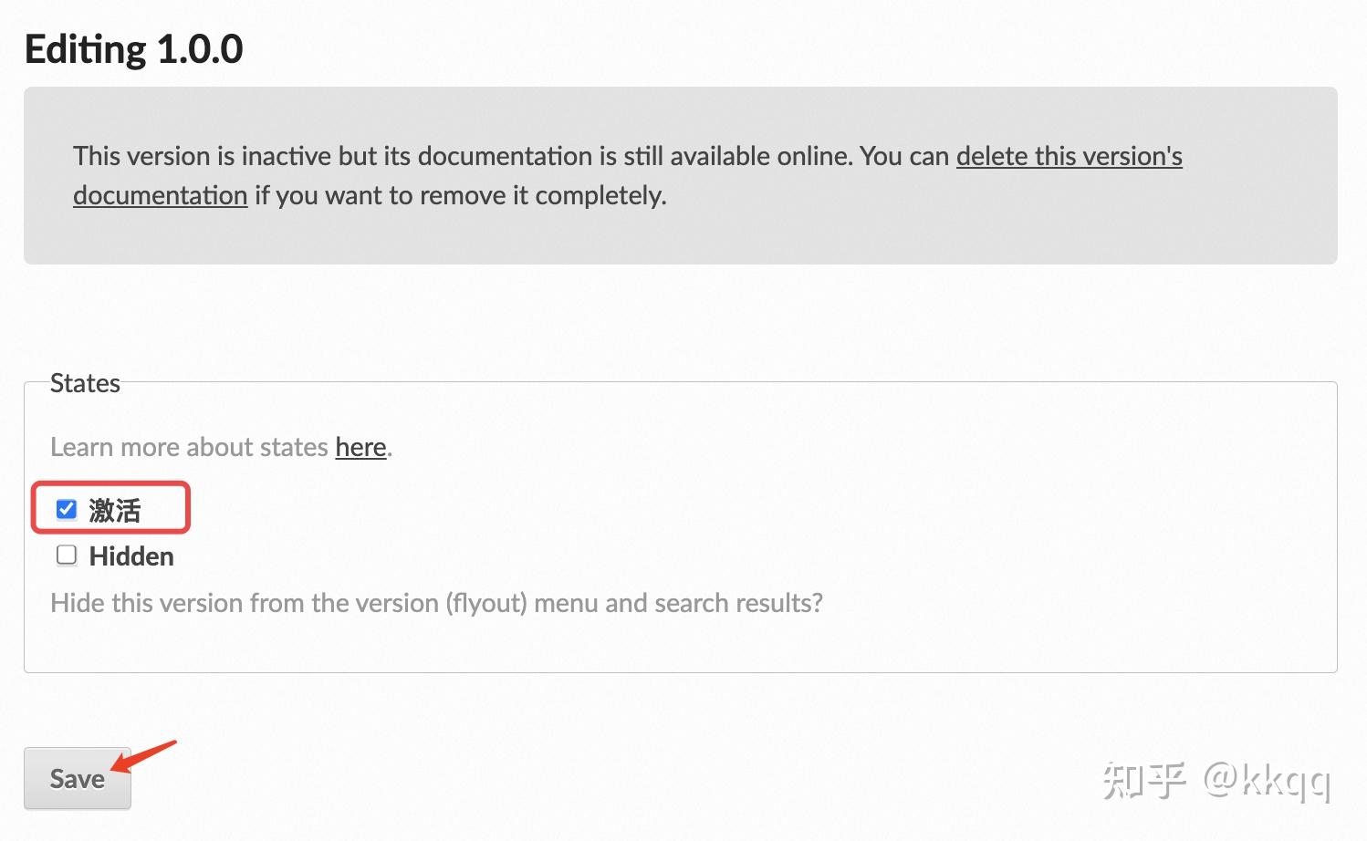This screenshot has width=1367, height=841.
Task: Enable the Hidden checkbox
Action: click(x=67, y=555)
